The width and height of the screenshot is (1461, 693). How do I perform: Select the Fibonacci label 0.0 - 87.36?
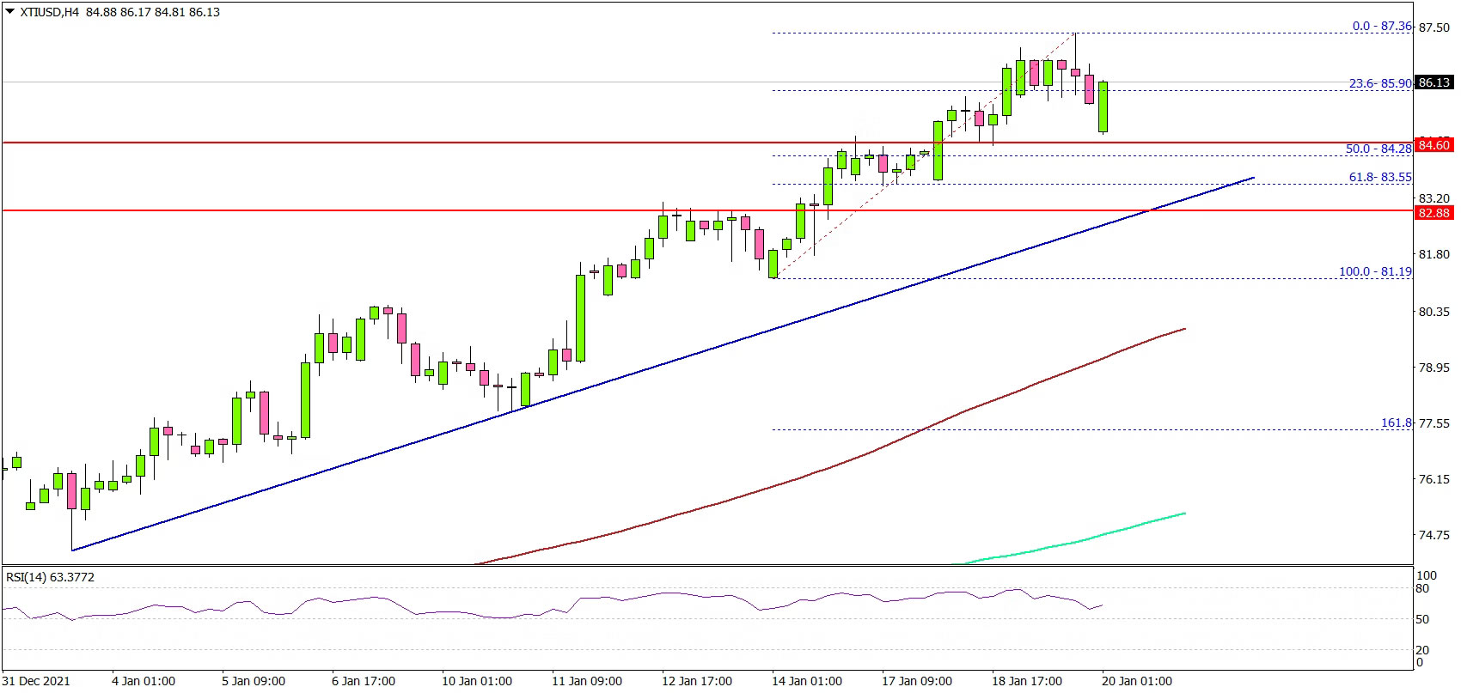1381,27
